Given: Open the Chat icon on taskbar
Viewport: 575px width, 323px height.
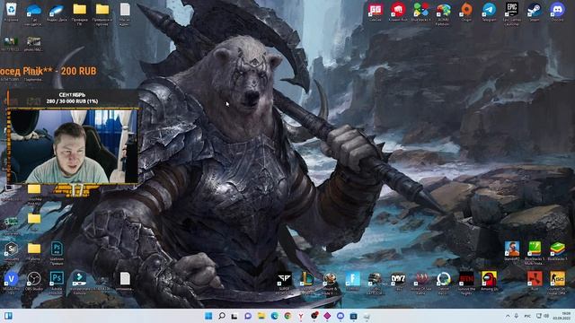Looking at the screenshot, I should coord(248,316).
